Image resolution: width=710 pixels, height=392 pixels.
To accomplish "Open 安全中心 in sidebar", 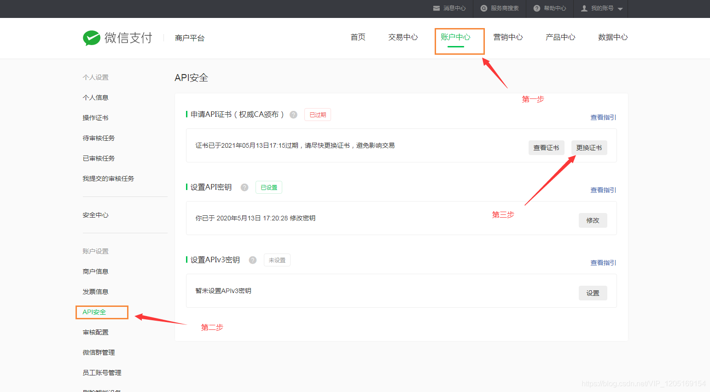I will (x=95, y=215).
